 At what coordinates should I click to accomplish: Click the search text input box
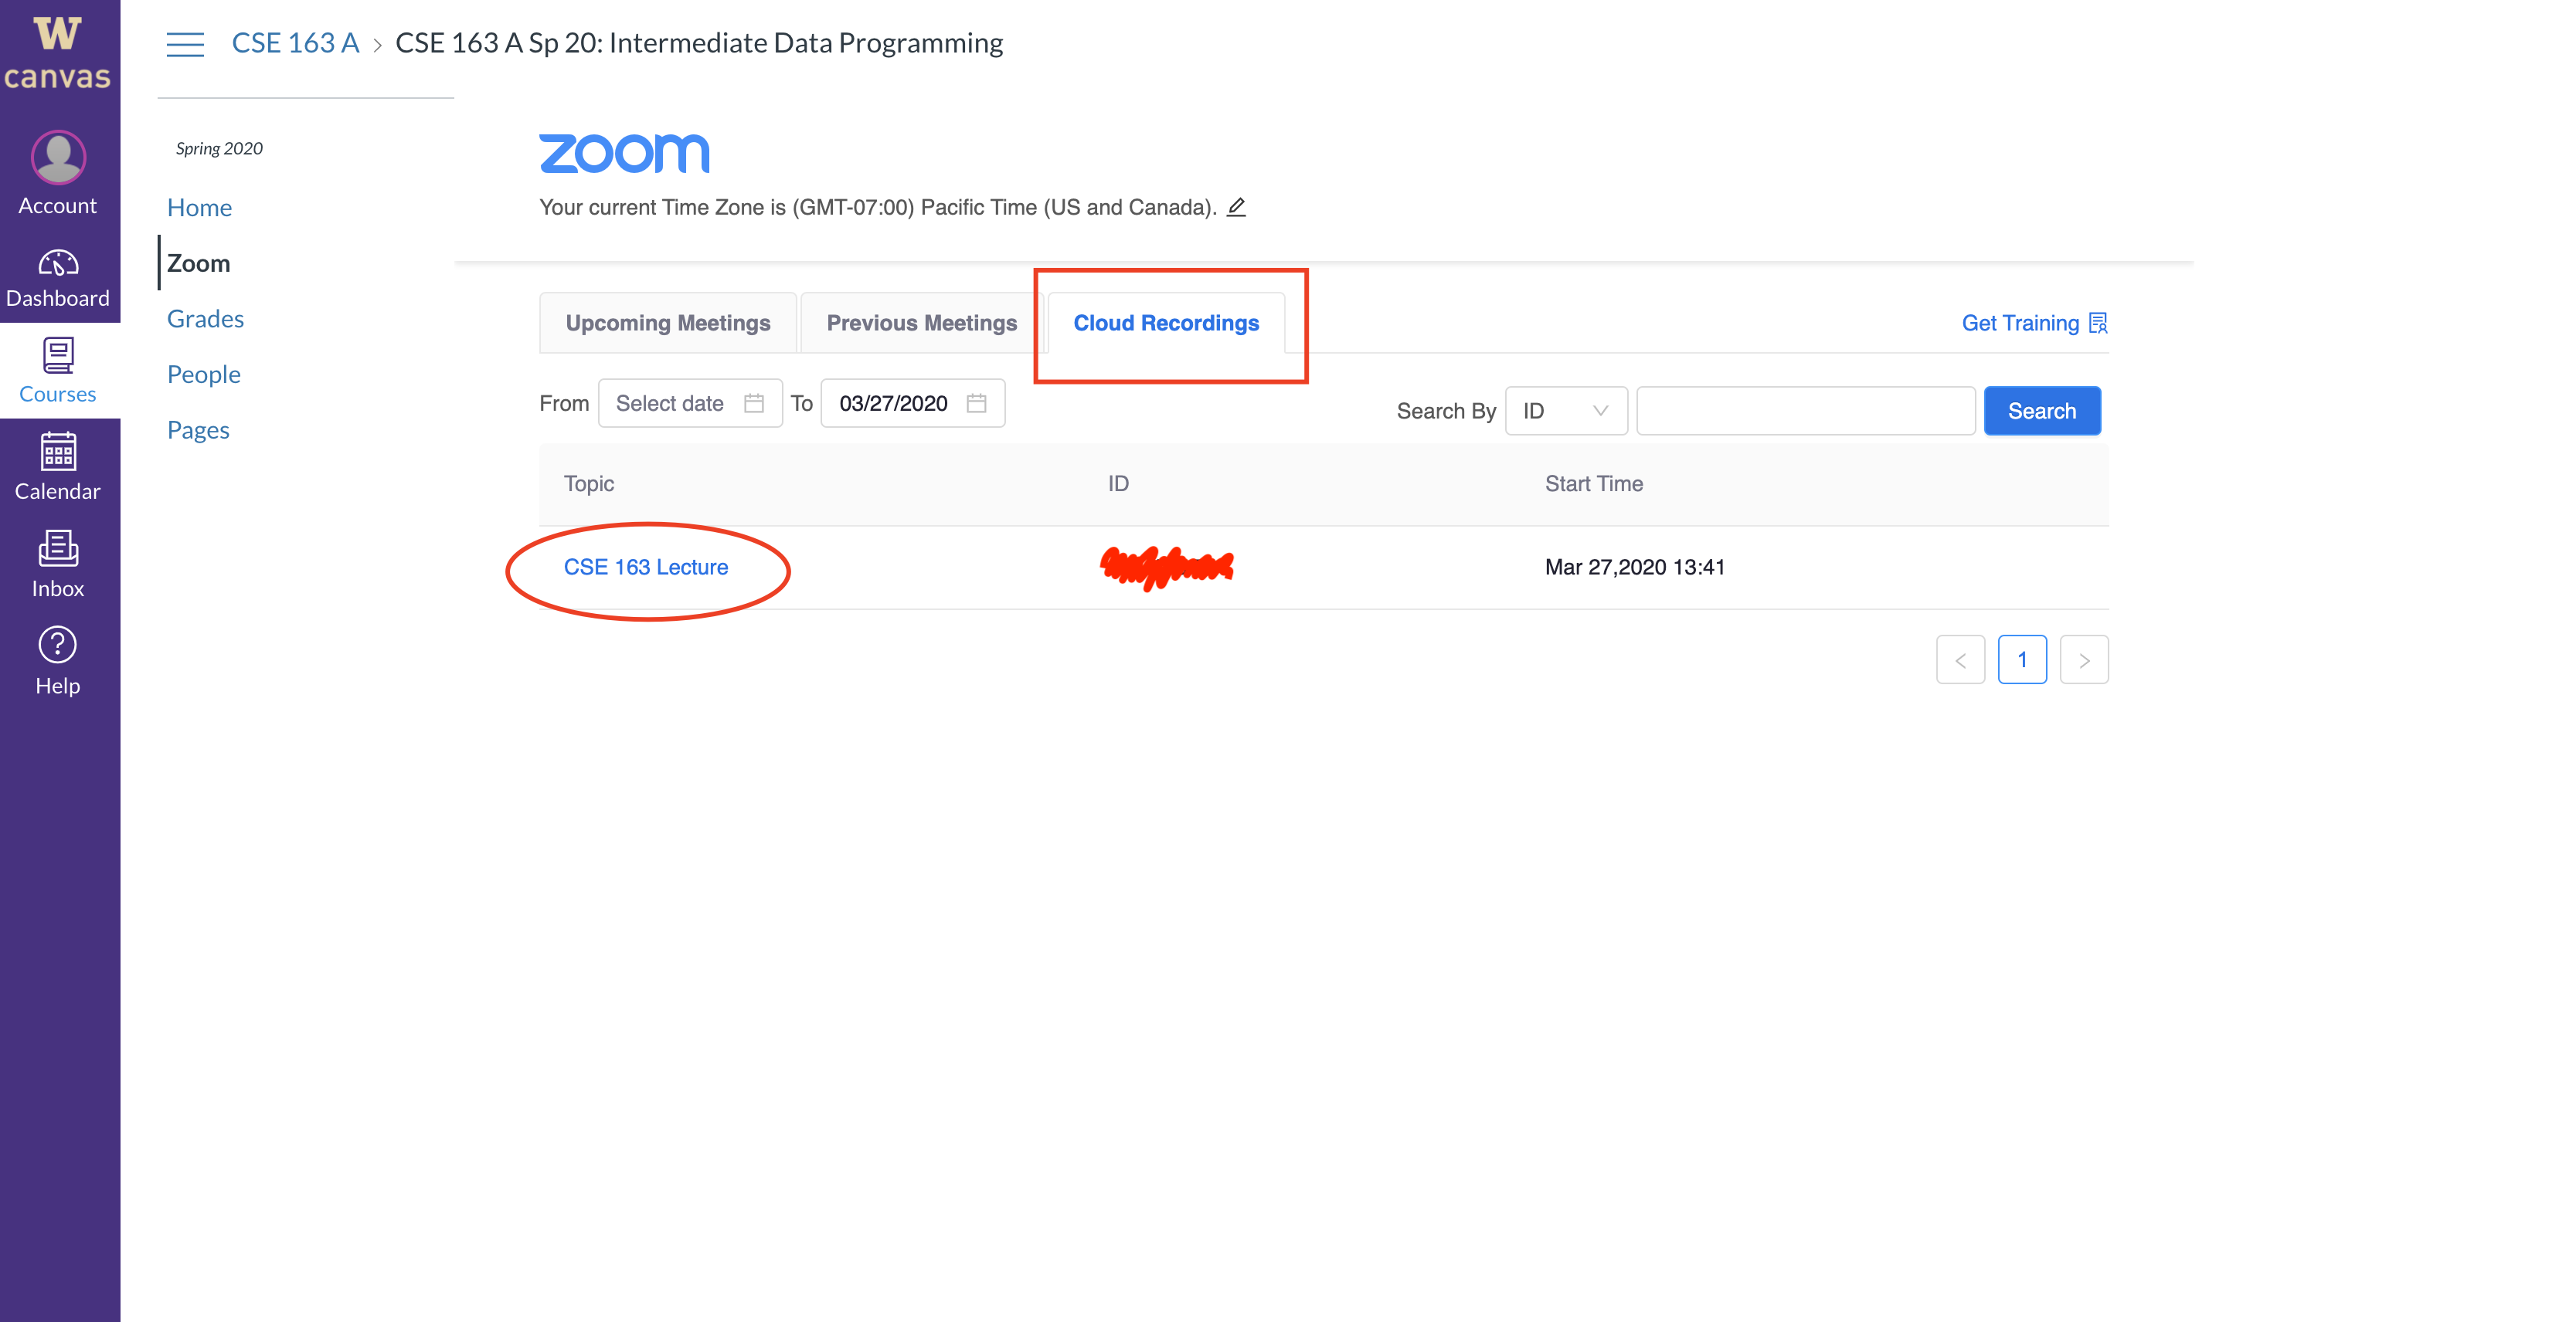tap(1806, 411)
